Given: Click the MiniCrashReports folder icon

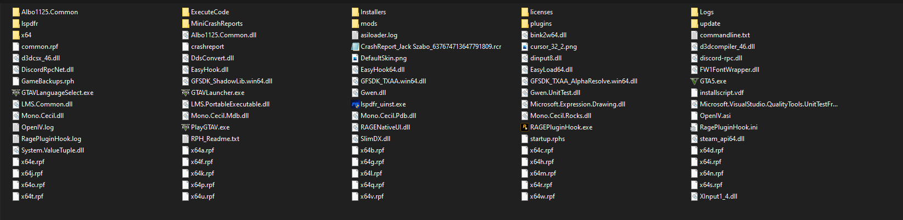Looking at the screenshot, I should 186,24.
